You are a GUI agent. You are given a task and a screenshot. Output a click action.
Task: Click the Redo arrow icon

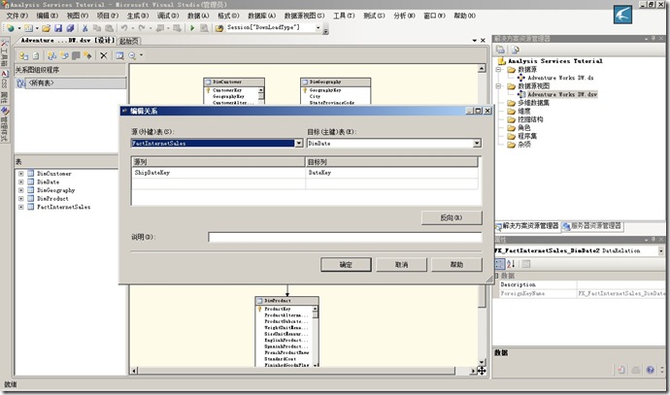tap(142, 28)
